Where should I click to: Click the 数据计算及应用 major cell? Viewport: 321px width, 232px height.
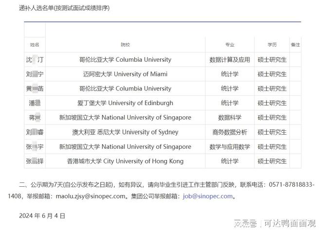pos(230,60)
